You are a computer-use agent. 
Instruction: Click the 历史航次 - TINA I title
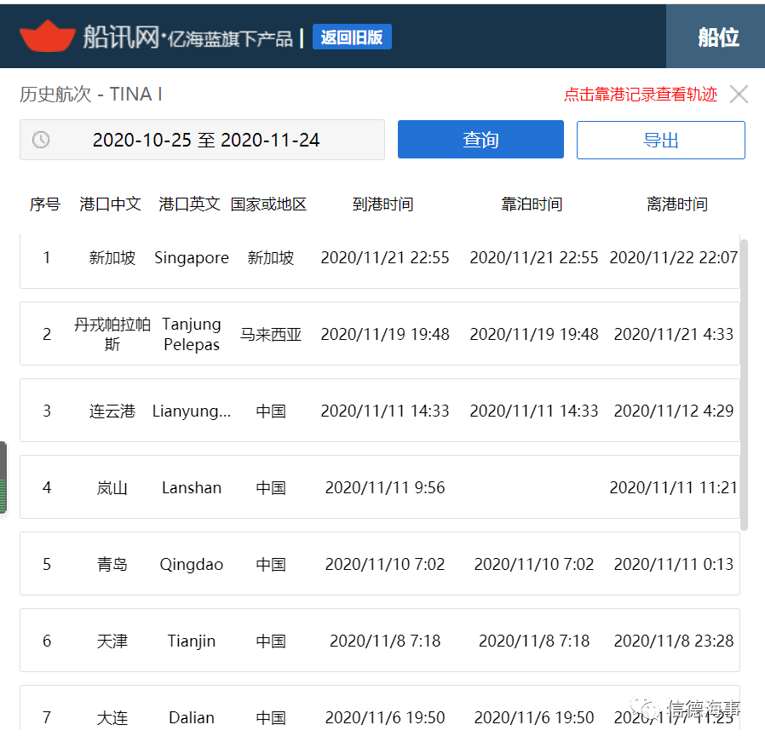point(91,95)
